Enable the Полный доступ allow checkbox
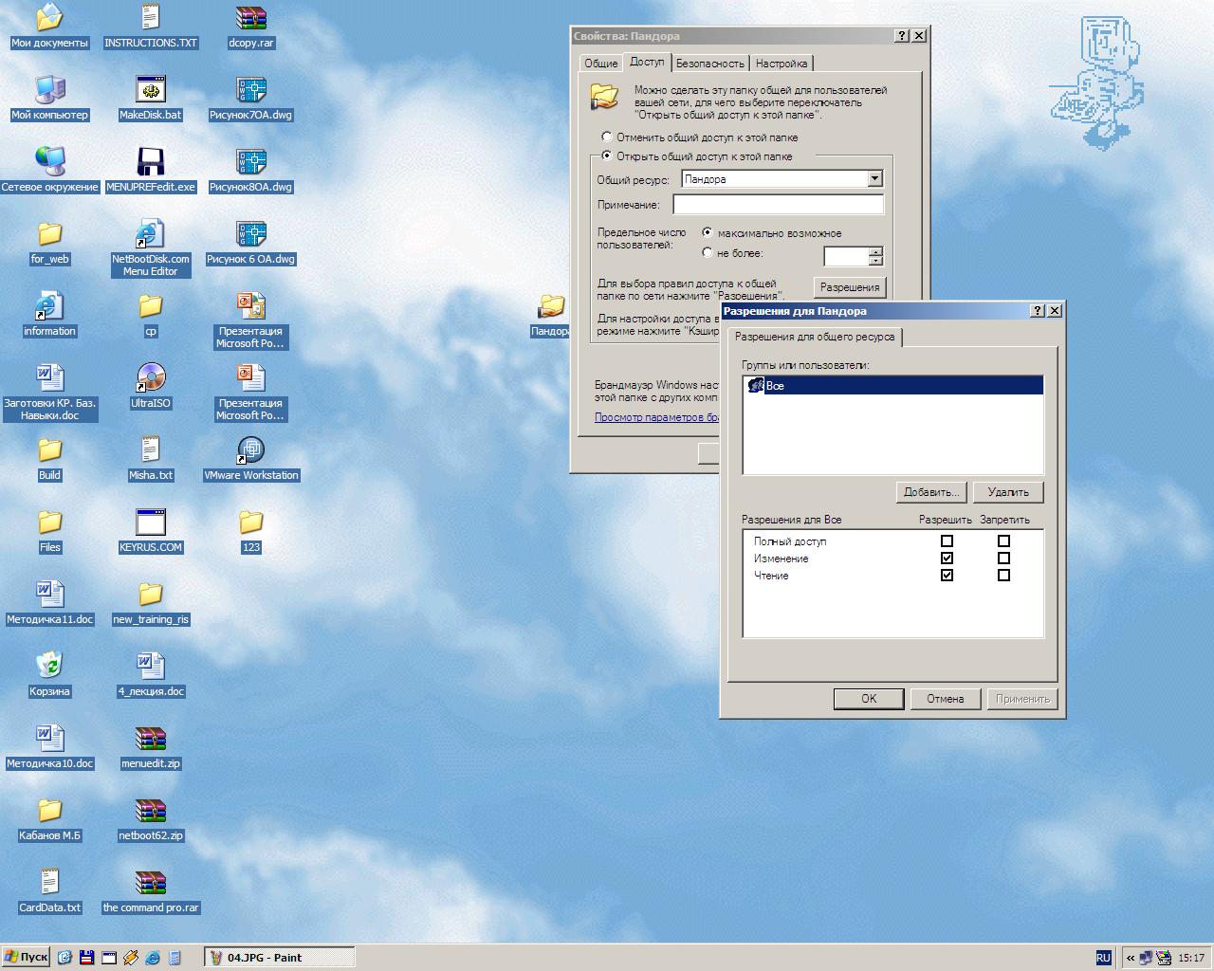The height and width of the screenshot is (971, 1214). [947, 541]
